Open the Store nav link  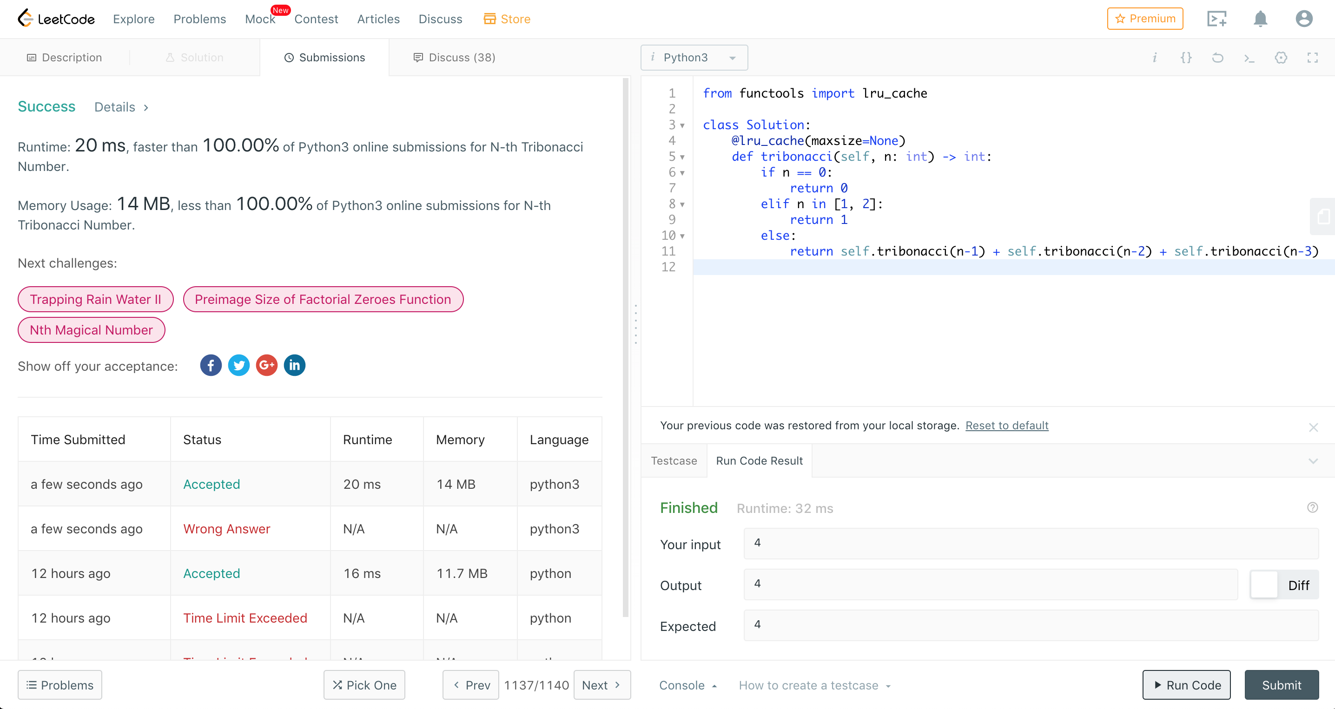[507, 19]
